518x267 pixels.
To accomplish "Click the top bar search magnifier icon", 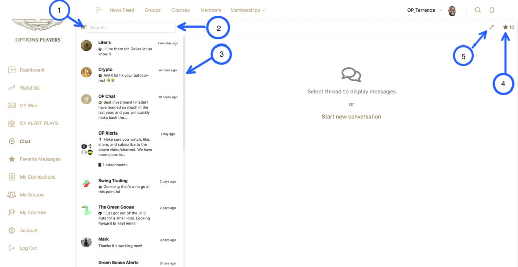I will (x=478, y=10).
